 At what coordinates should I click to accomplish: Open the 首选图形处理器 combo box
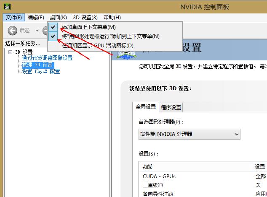pyautogui.click(x=189, y=134)
